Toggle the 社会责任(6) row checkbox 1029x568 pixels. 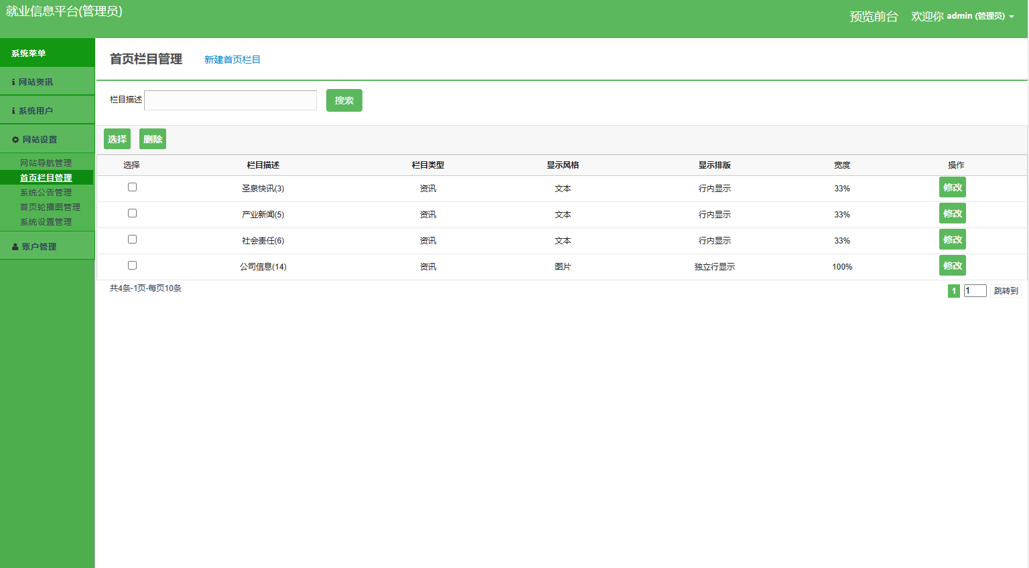[132, 240]
